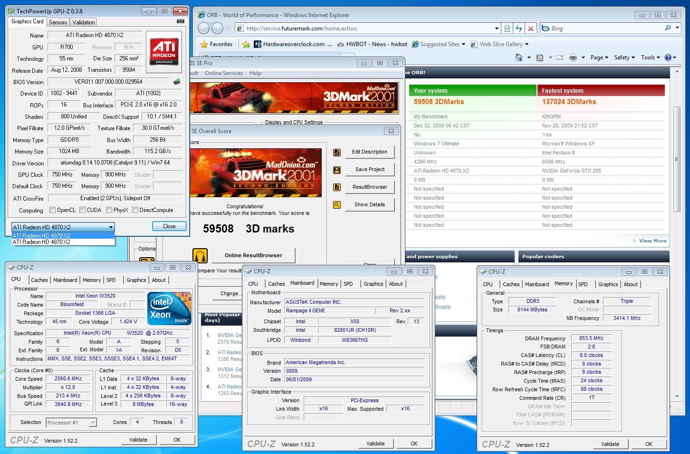Stop loading with the red X icon
The height and width of the screenshot is (454, 690).
(x=531, y=29)
